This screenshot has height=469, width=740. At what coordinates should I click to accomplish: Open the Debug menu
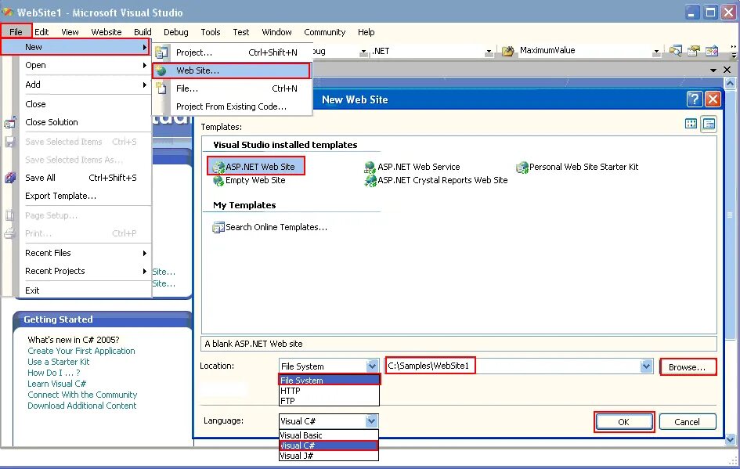[176, 32]
